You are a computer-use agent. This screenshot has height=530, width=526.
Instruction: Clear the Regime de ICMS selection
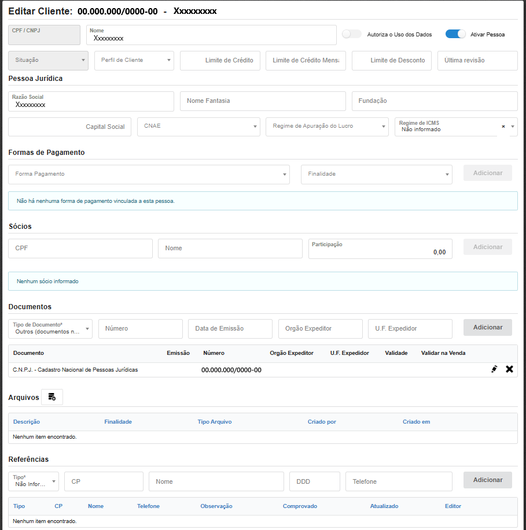tap(503, 127)
